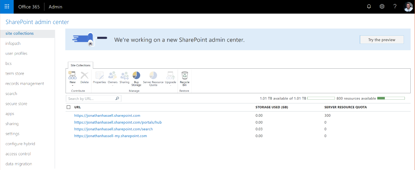Click the Office 365 link in the header

(x=29, y=7)
